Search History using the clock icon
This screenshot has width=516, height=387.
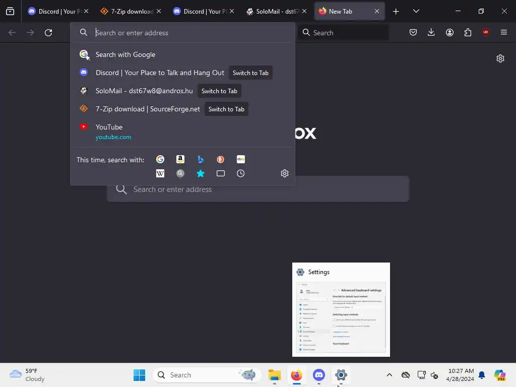click(240, 173)
